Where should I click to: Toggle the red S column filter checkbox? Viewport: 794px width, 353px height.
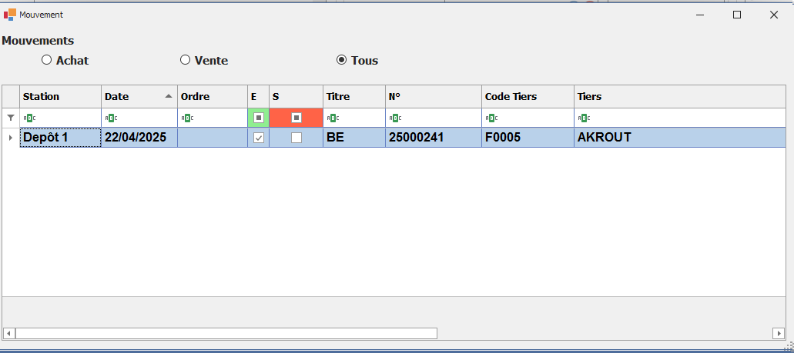296,118
